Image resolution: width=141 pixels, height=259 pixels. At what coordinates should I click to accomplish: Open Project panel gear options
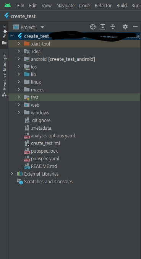(125, 27)
